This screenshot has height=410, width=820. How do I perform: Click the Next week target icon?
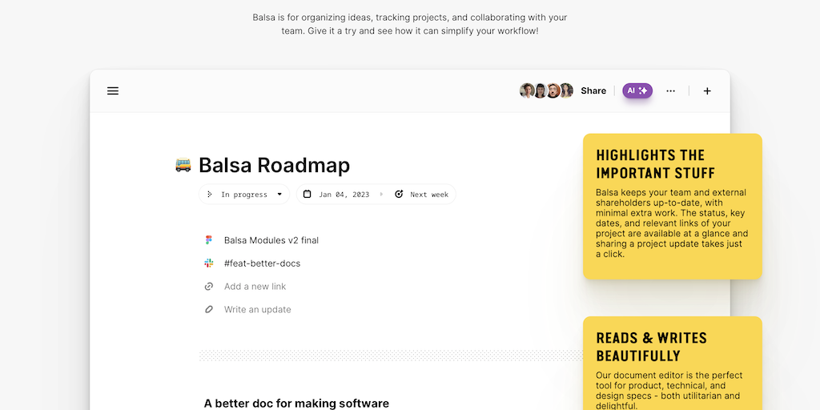coord(399,194)
